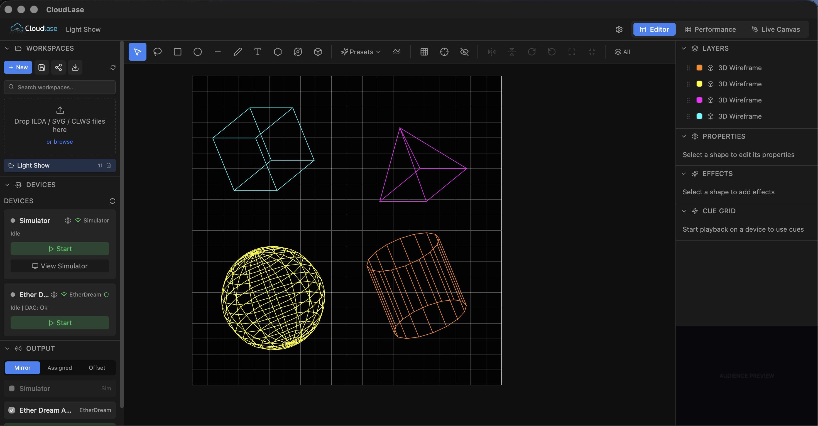Click the or browse upload link
Viewport: 818px width, 426px height.
59,142
